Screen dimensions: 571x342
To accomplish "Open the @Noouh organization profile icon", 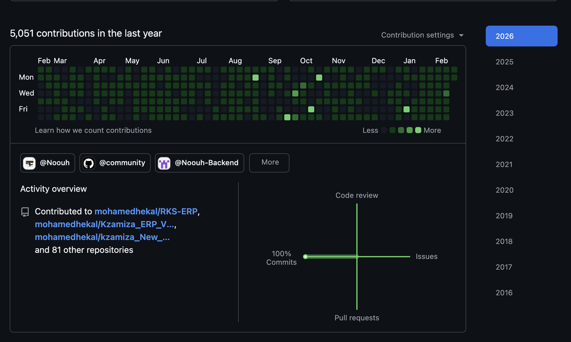I will tap(29, 163).
